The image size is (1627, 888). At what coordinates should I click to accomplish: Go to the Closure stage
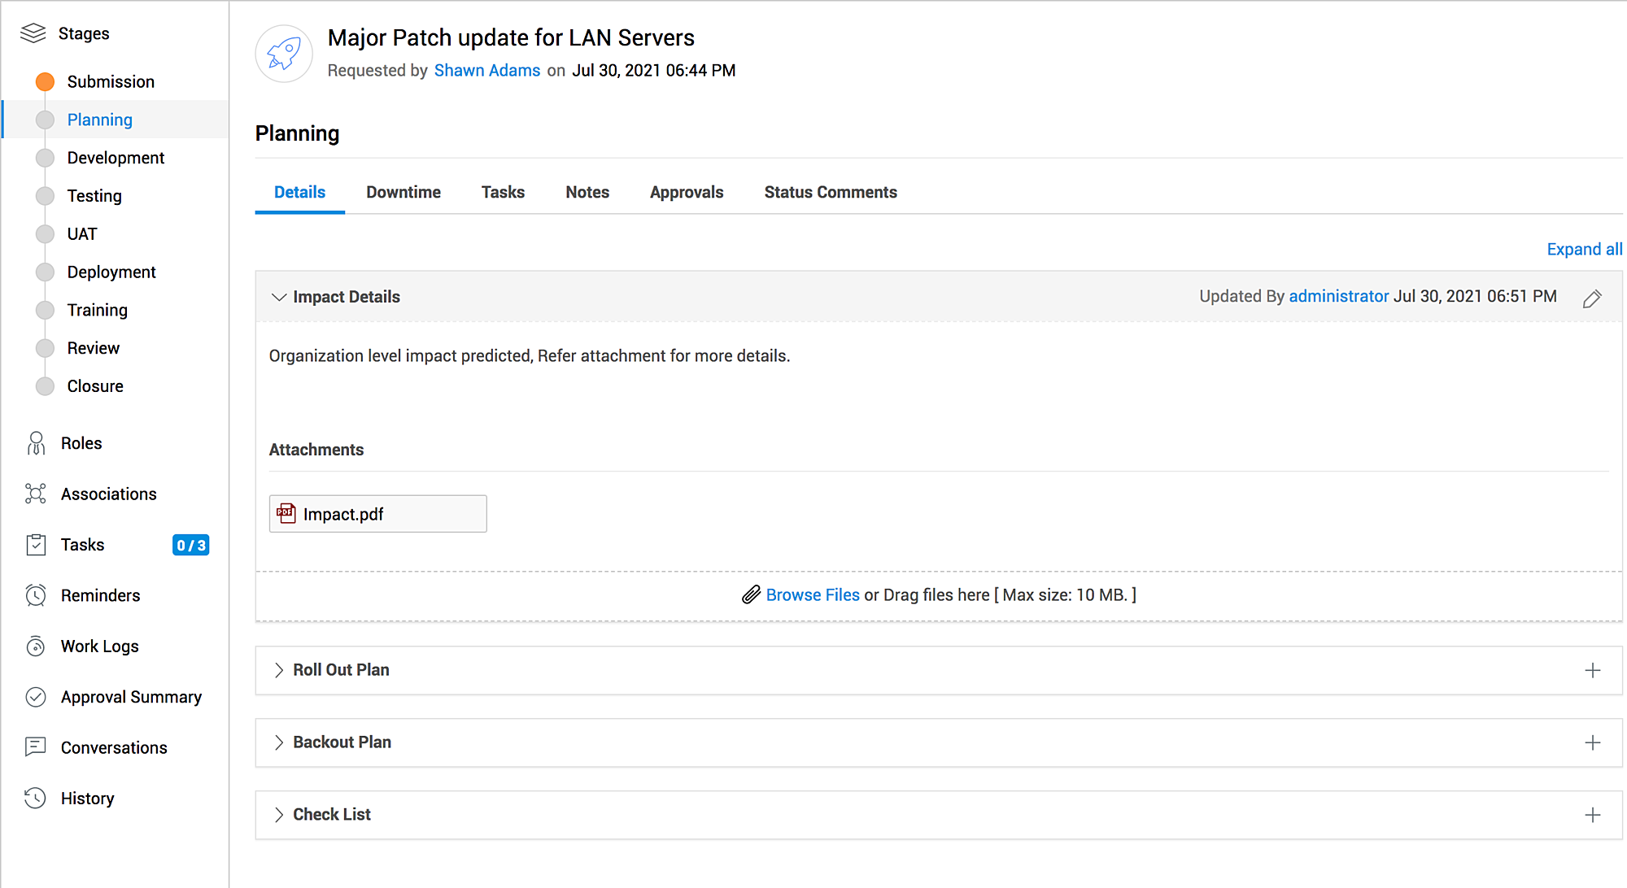(95, 386)
